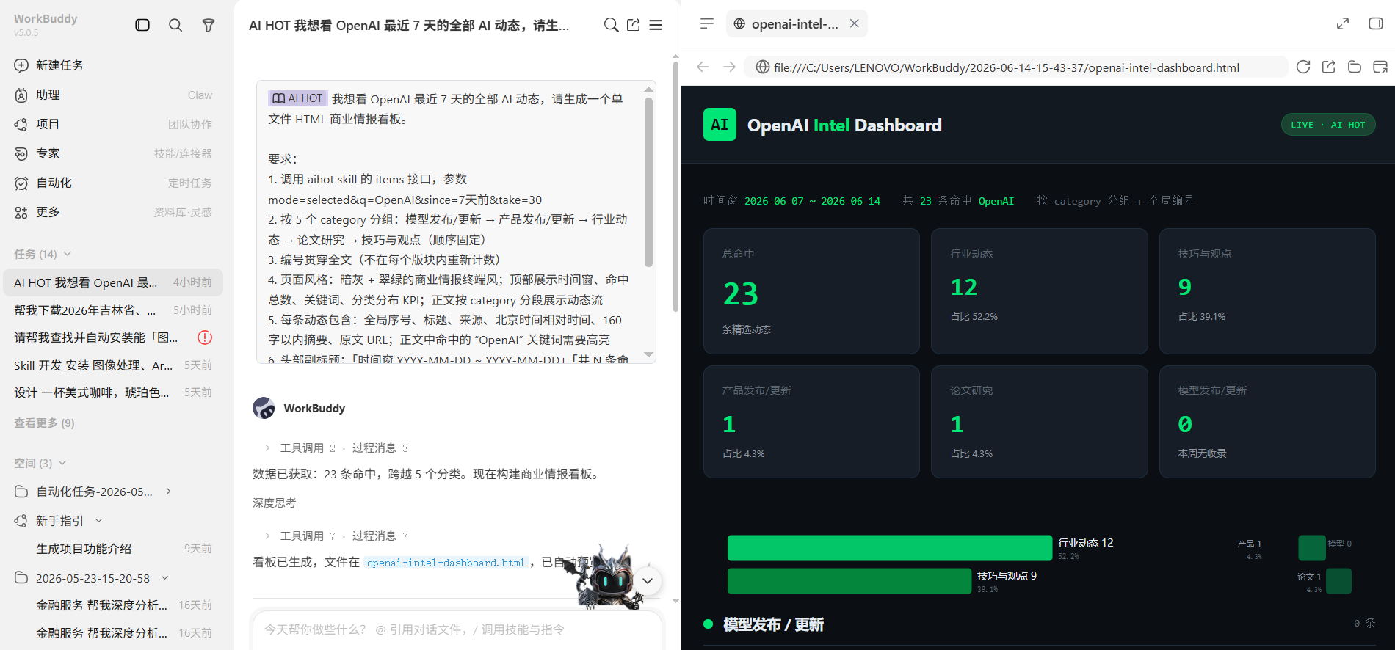
Task: Click the 模型发布/更新 KPI card
Action: (1267, 422)
